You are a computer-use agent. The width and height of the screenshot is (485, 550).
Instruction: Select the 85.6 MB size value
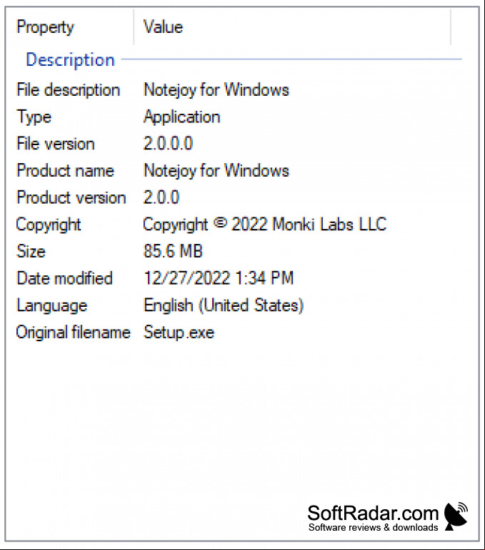[173, 252]
